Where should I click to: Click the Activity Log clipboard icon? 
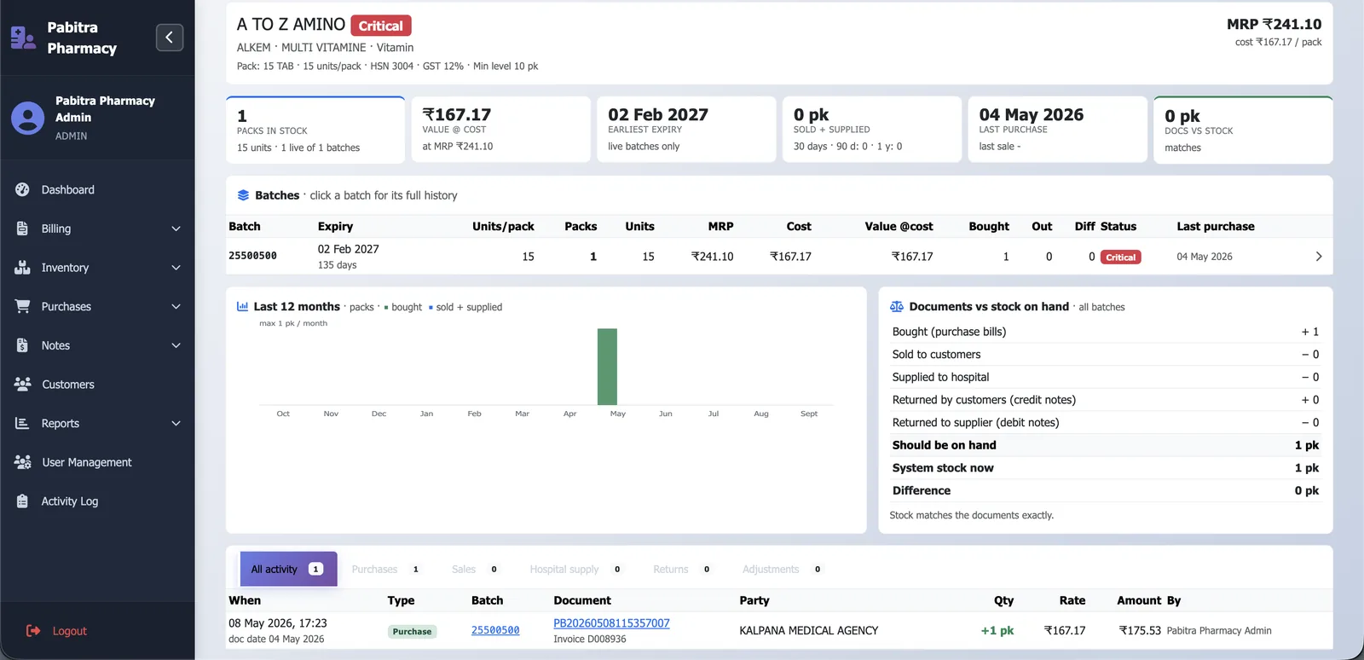(x=22, y=501)
